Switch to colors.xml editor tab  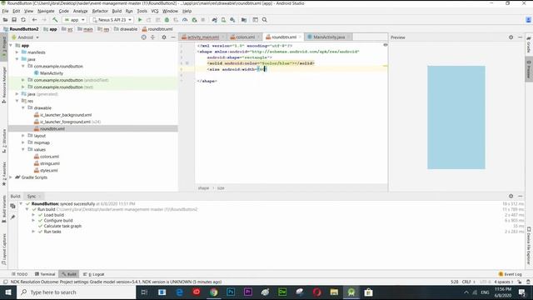pyautogui.click(x=245, y=37)
